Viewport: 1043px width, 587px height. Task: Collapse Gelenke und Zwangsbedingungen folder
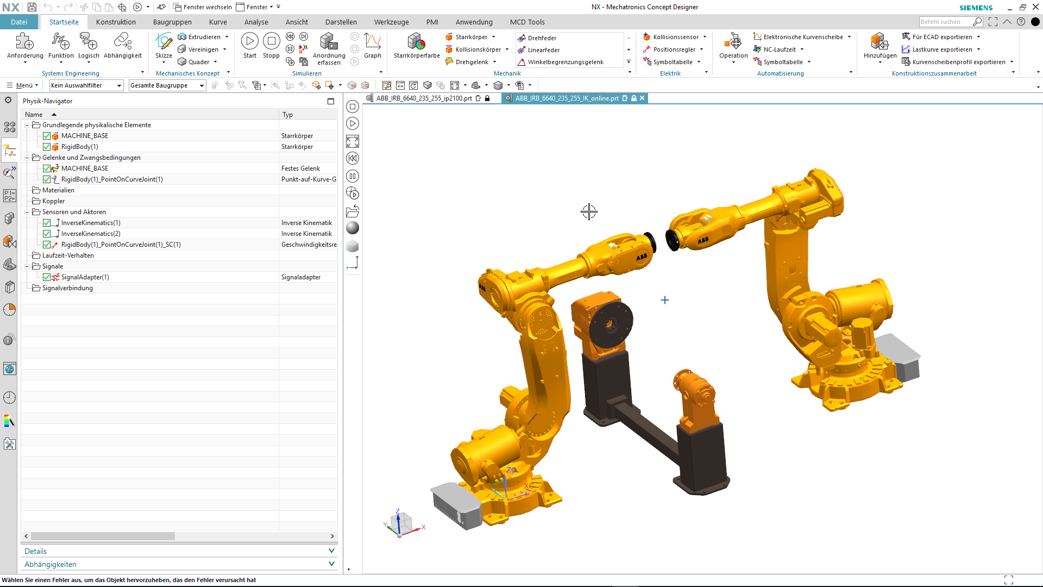(x=27, y=158)
